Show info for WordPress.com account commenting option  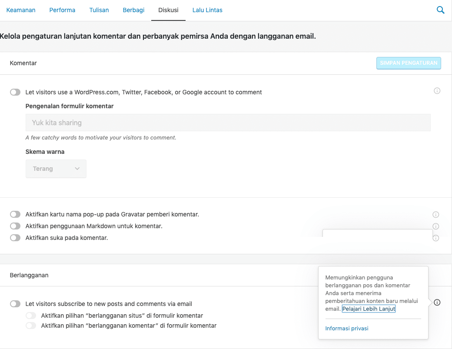(x=437, y=91)
